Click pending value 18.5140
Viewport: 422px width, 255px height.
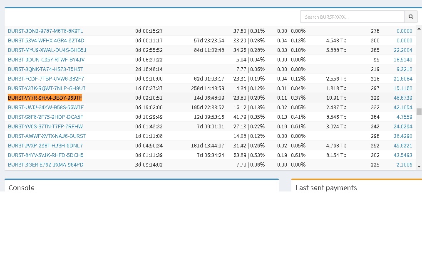click(x=402, y=60)
